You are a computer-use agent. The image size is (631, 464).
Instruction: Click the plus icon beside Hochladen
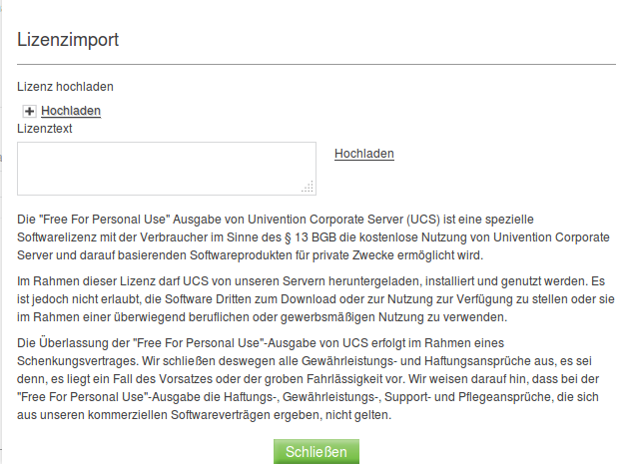click(29, 111)
